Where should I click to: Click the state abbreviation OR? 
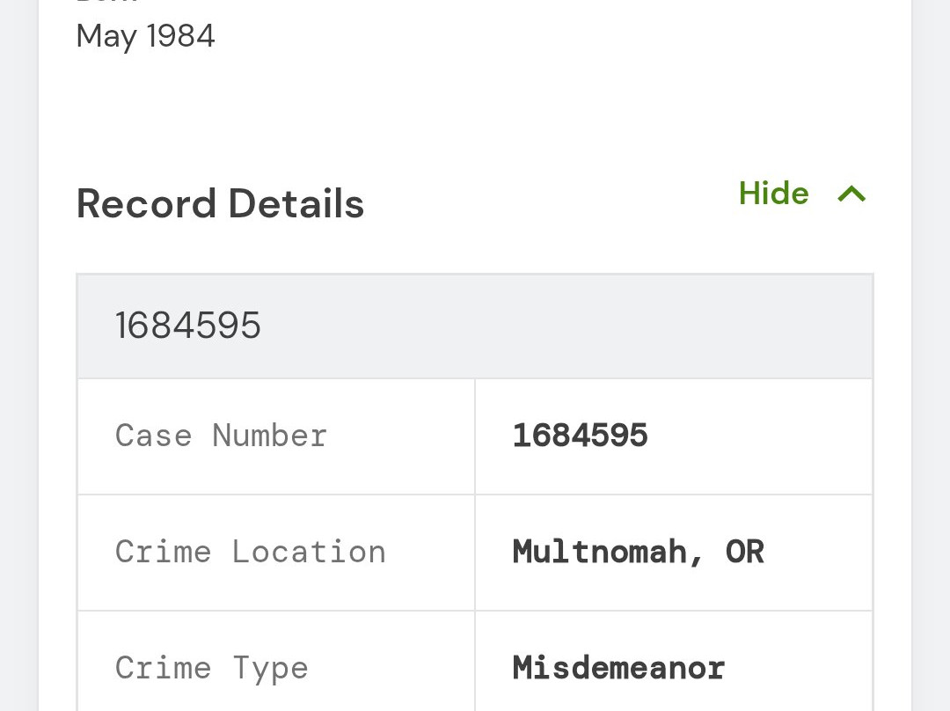744,552
